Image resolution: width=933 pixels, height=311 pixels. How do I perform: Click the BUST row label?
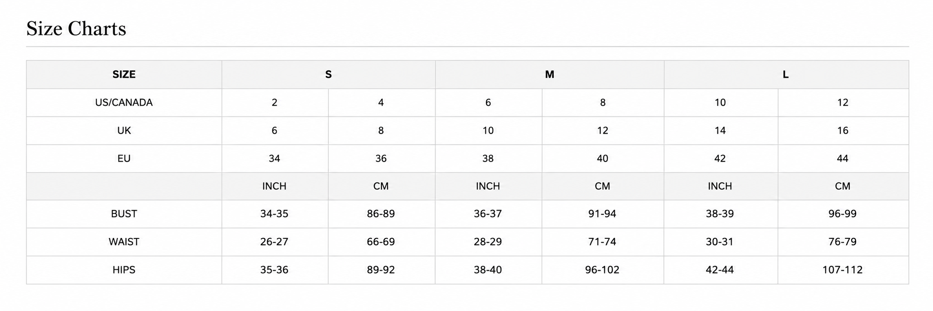click(x=124, y=214)
